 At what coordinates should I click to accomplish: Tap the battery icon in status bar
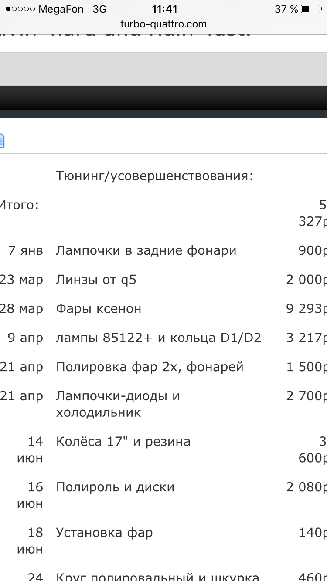311,9
